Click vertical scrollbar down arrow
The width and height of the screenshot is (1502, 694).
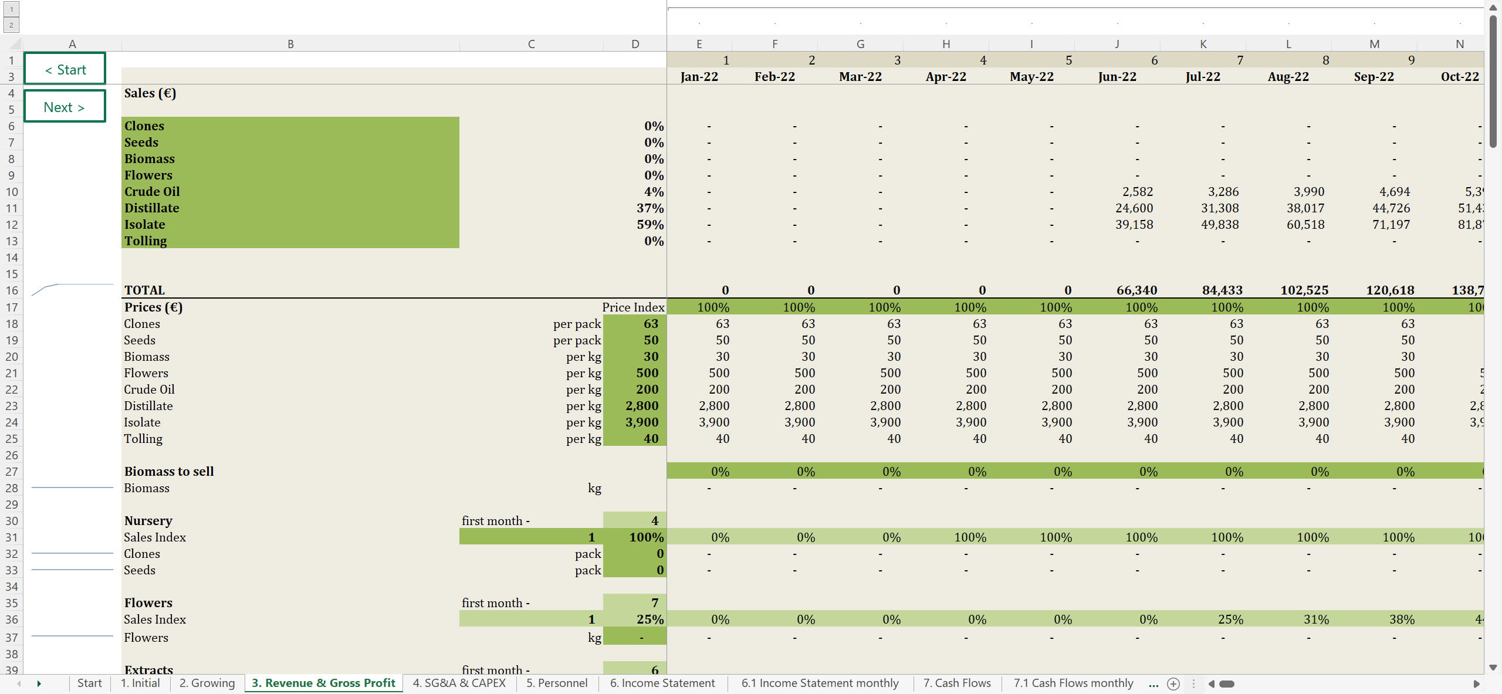pos(1493,668)
